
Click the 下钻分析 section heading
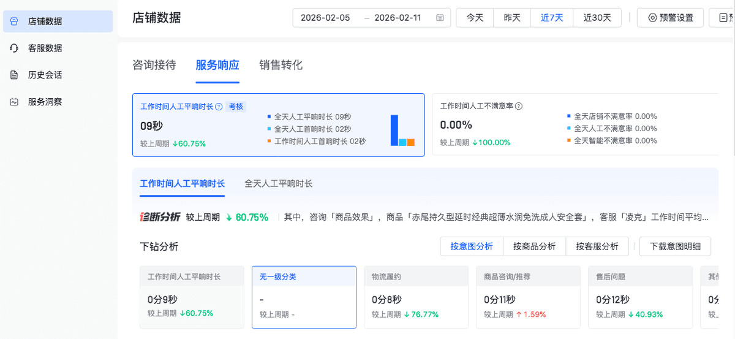159,246
